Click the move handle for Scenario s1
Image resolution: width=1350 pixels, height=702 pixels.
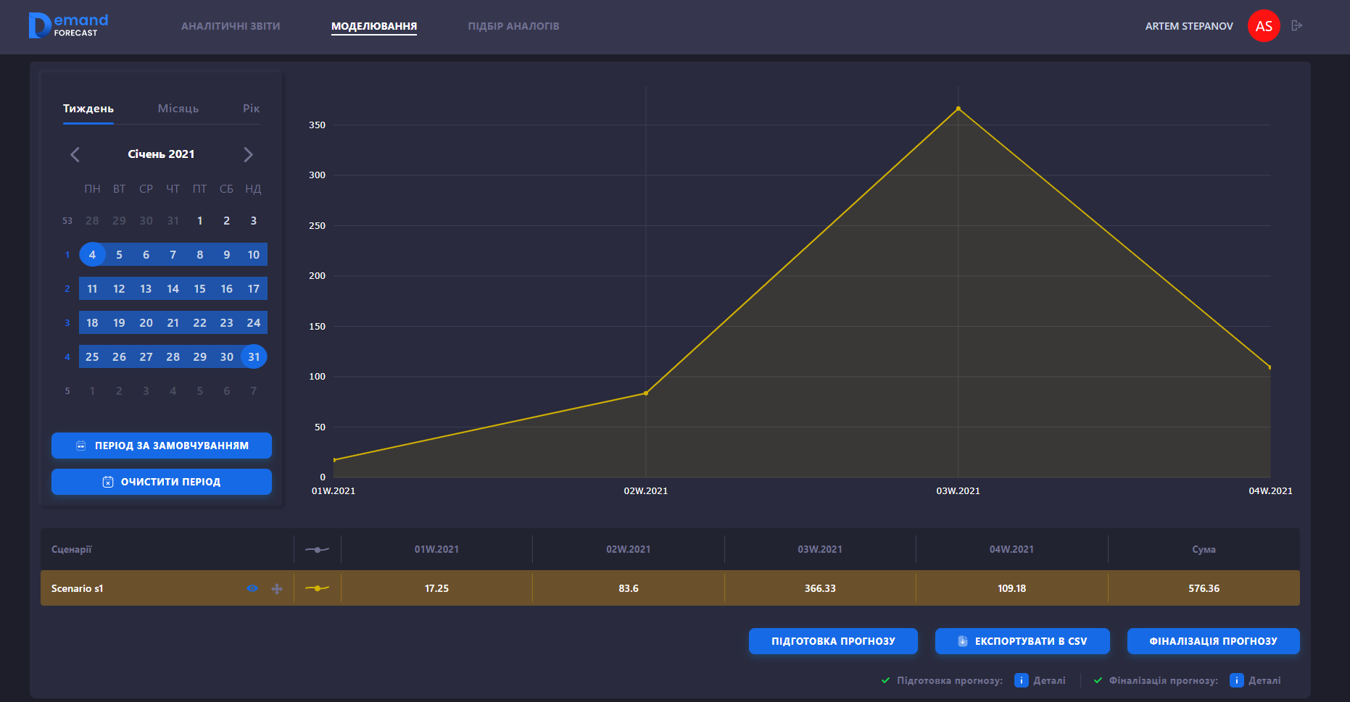277,589
